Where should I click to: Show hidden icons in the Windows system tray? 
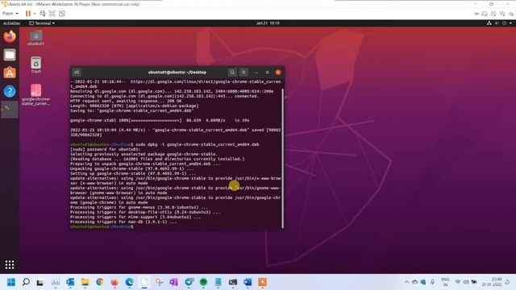[406, 282]
